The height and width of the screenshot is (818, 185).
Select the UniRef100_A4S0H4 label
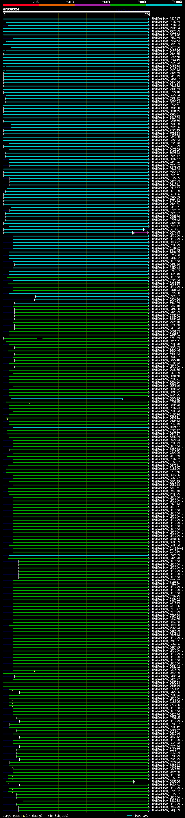tap(166, 38)
